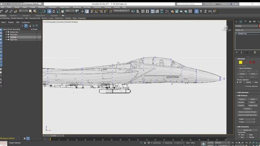Select Off preview selection radio
260x146 pixels.
238,82
